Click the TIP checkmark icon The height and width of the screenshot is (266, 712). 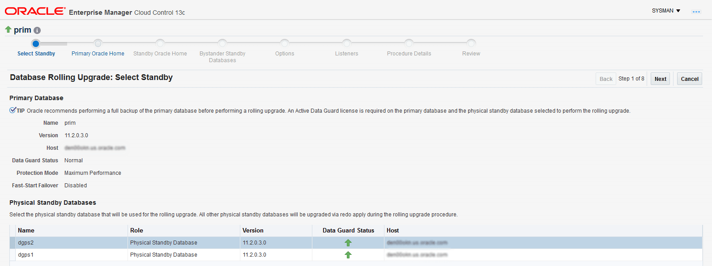[13, 110]
